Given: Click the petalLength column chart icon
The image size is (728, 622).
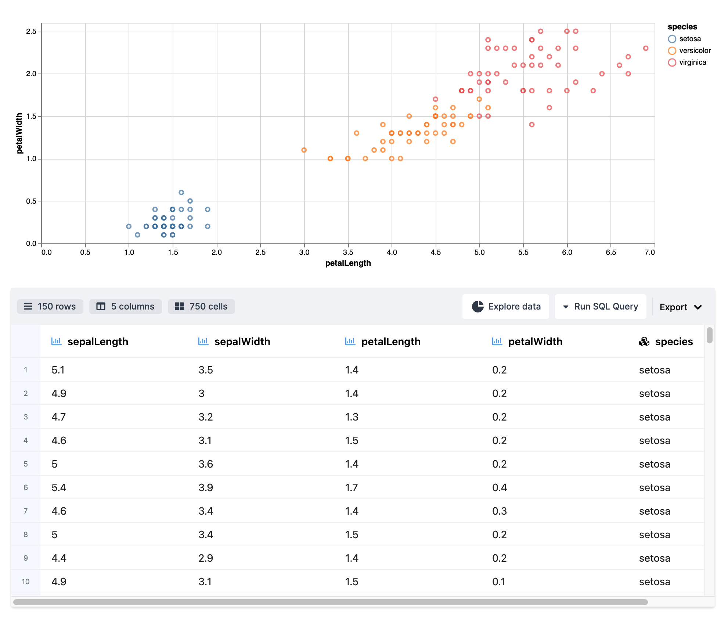Looking at the screenshot, I should (x=350, y=342).
